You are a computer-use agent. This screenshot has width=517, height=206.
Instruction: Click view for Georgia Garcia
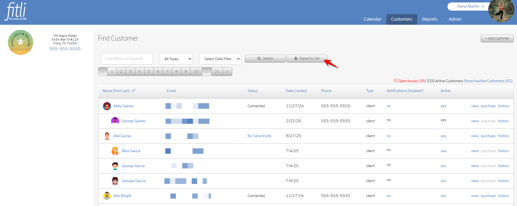pos(475,181)
